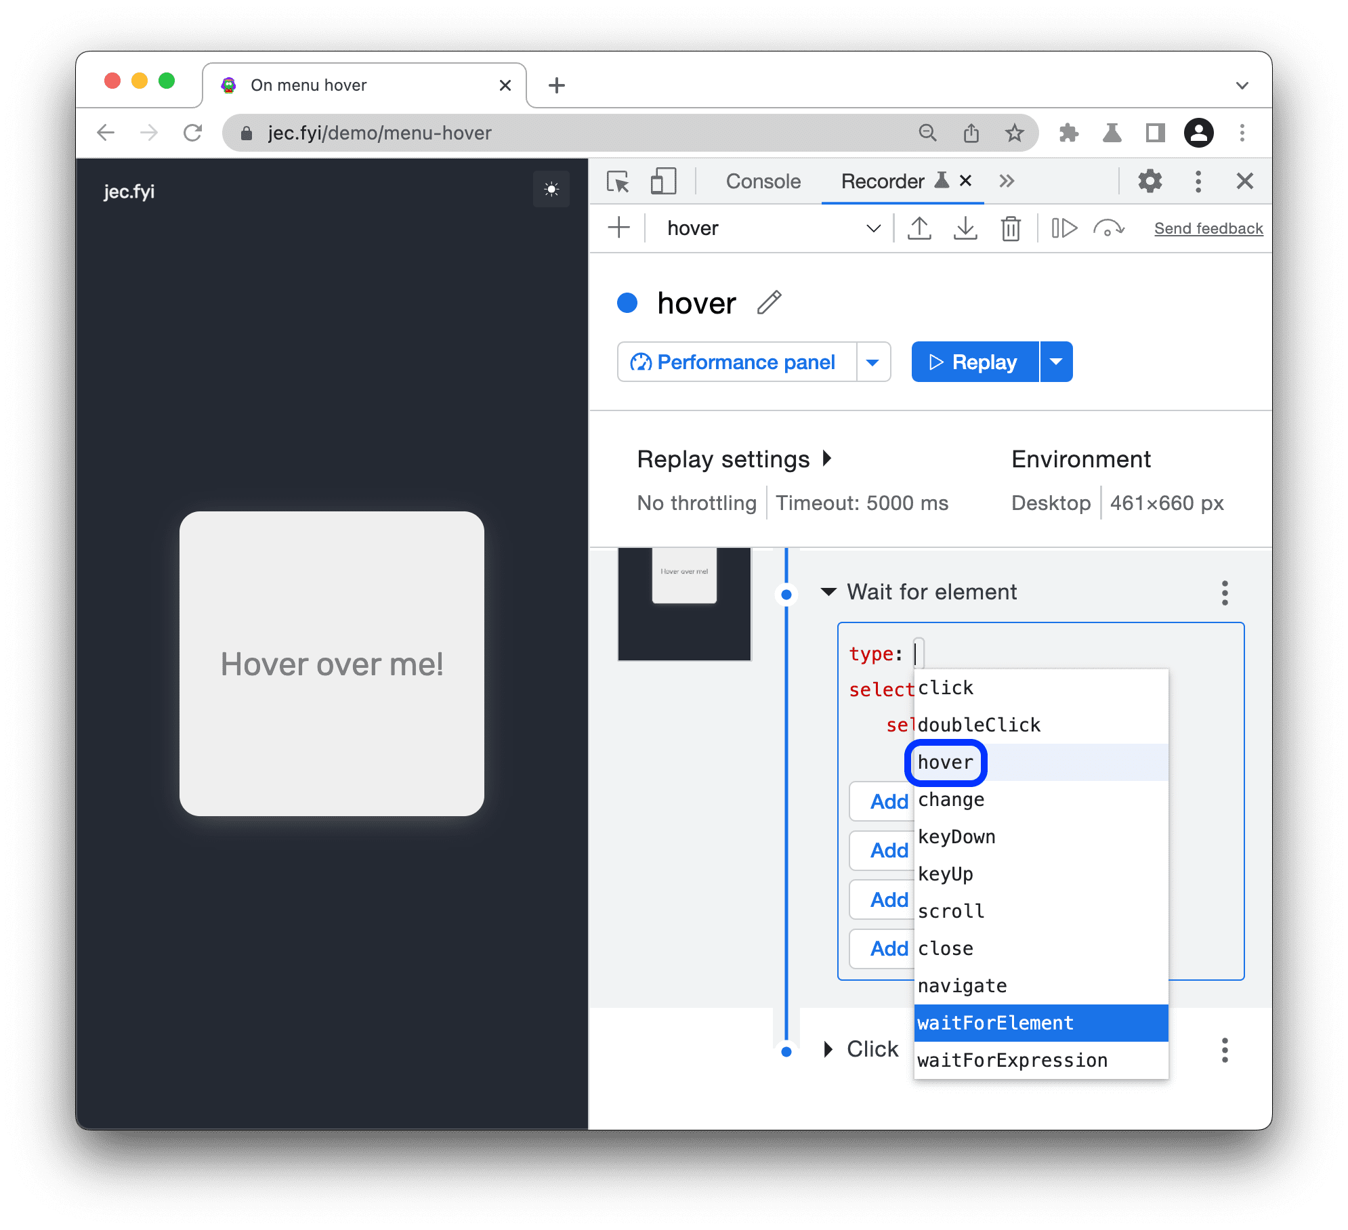Image resolution: width=1348 pixels, height=1230 pixels.
Task: Click the import recording icon
Action: point(963,228)
